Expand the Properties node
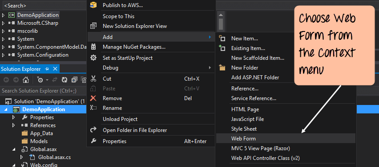This screenshot has height=167, width=379. (x=13, y=117)
